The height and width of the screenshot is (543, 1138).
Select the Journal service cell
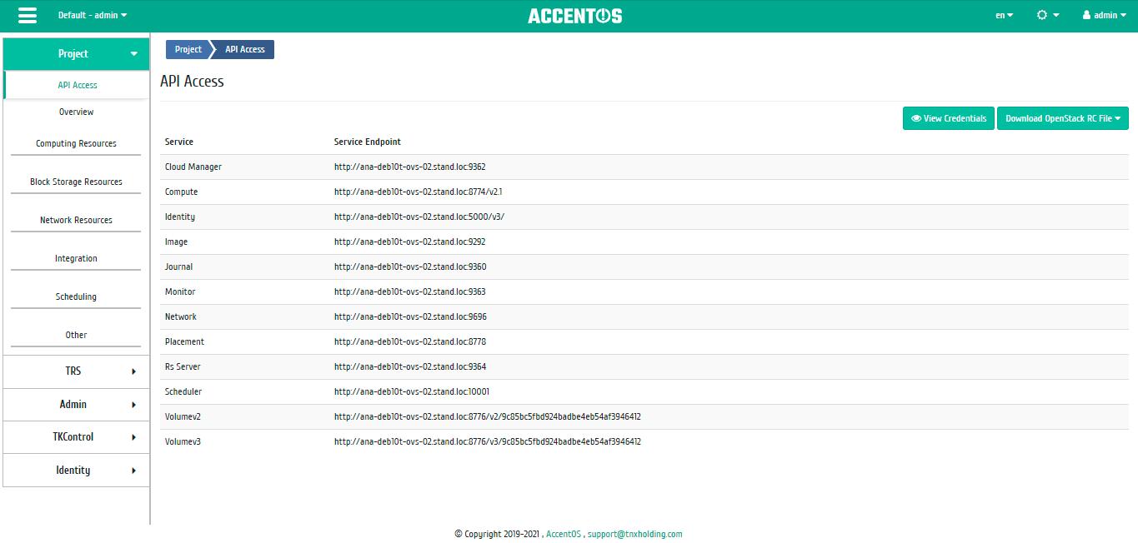pos(179,267)
